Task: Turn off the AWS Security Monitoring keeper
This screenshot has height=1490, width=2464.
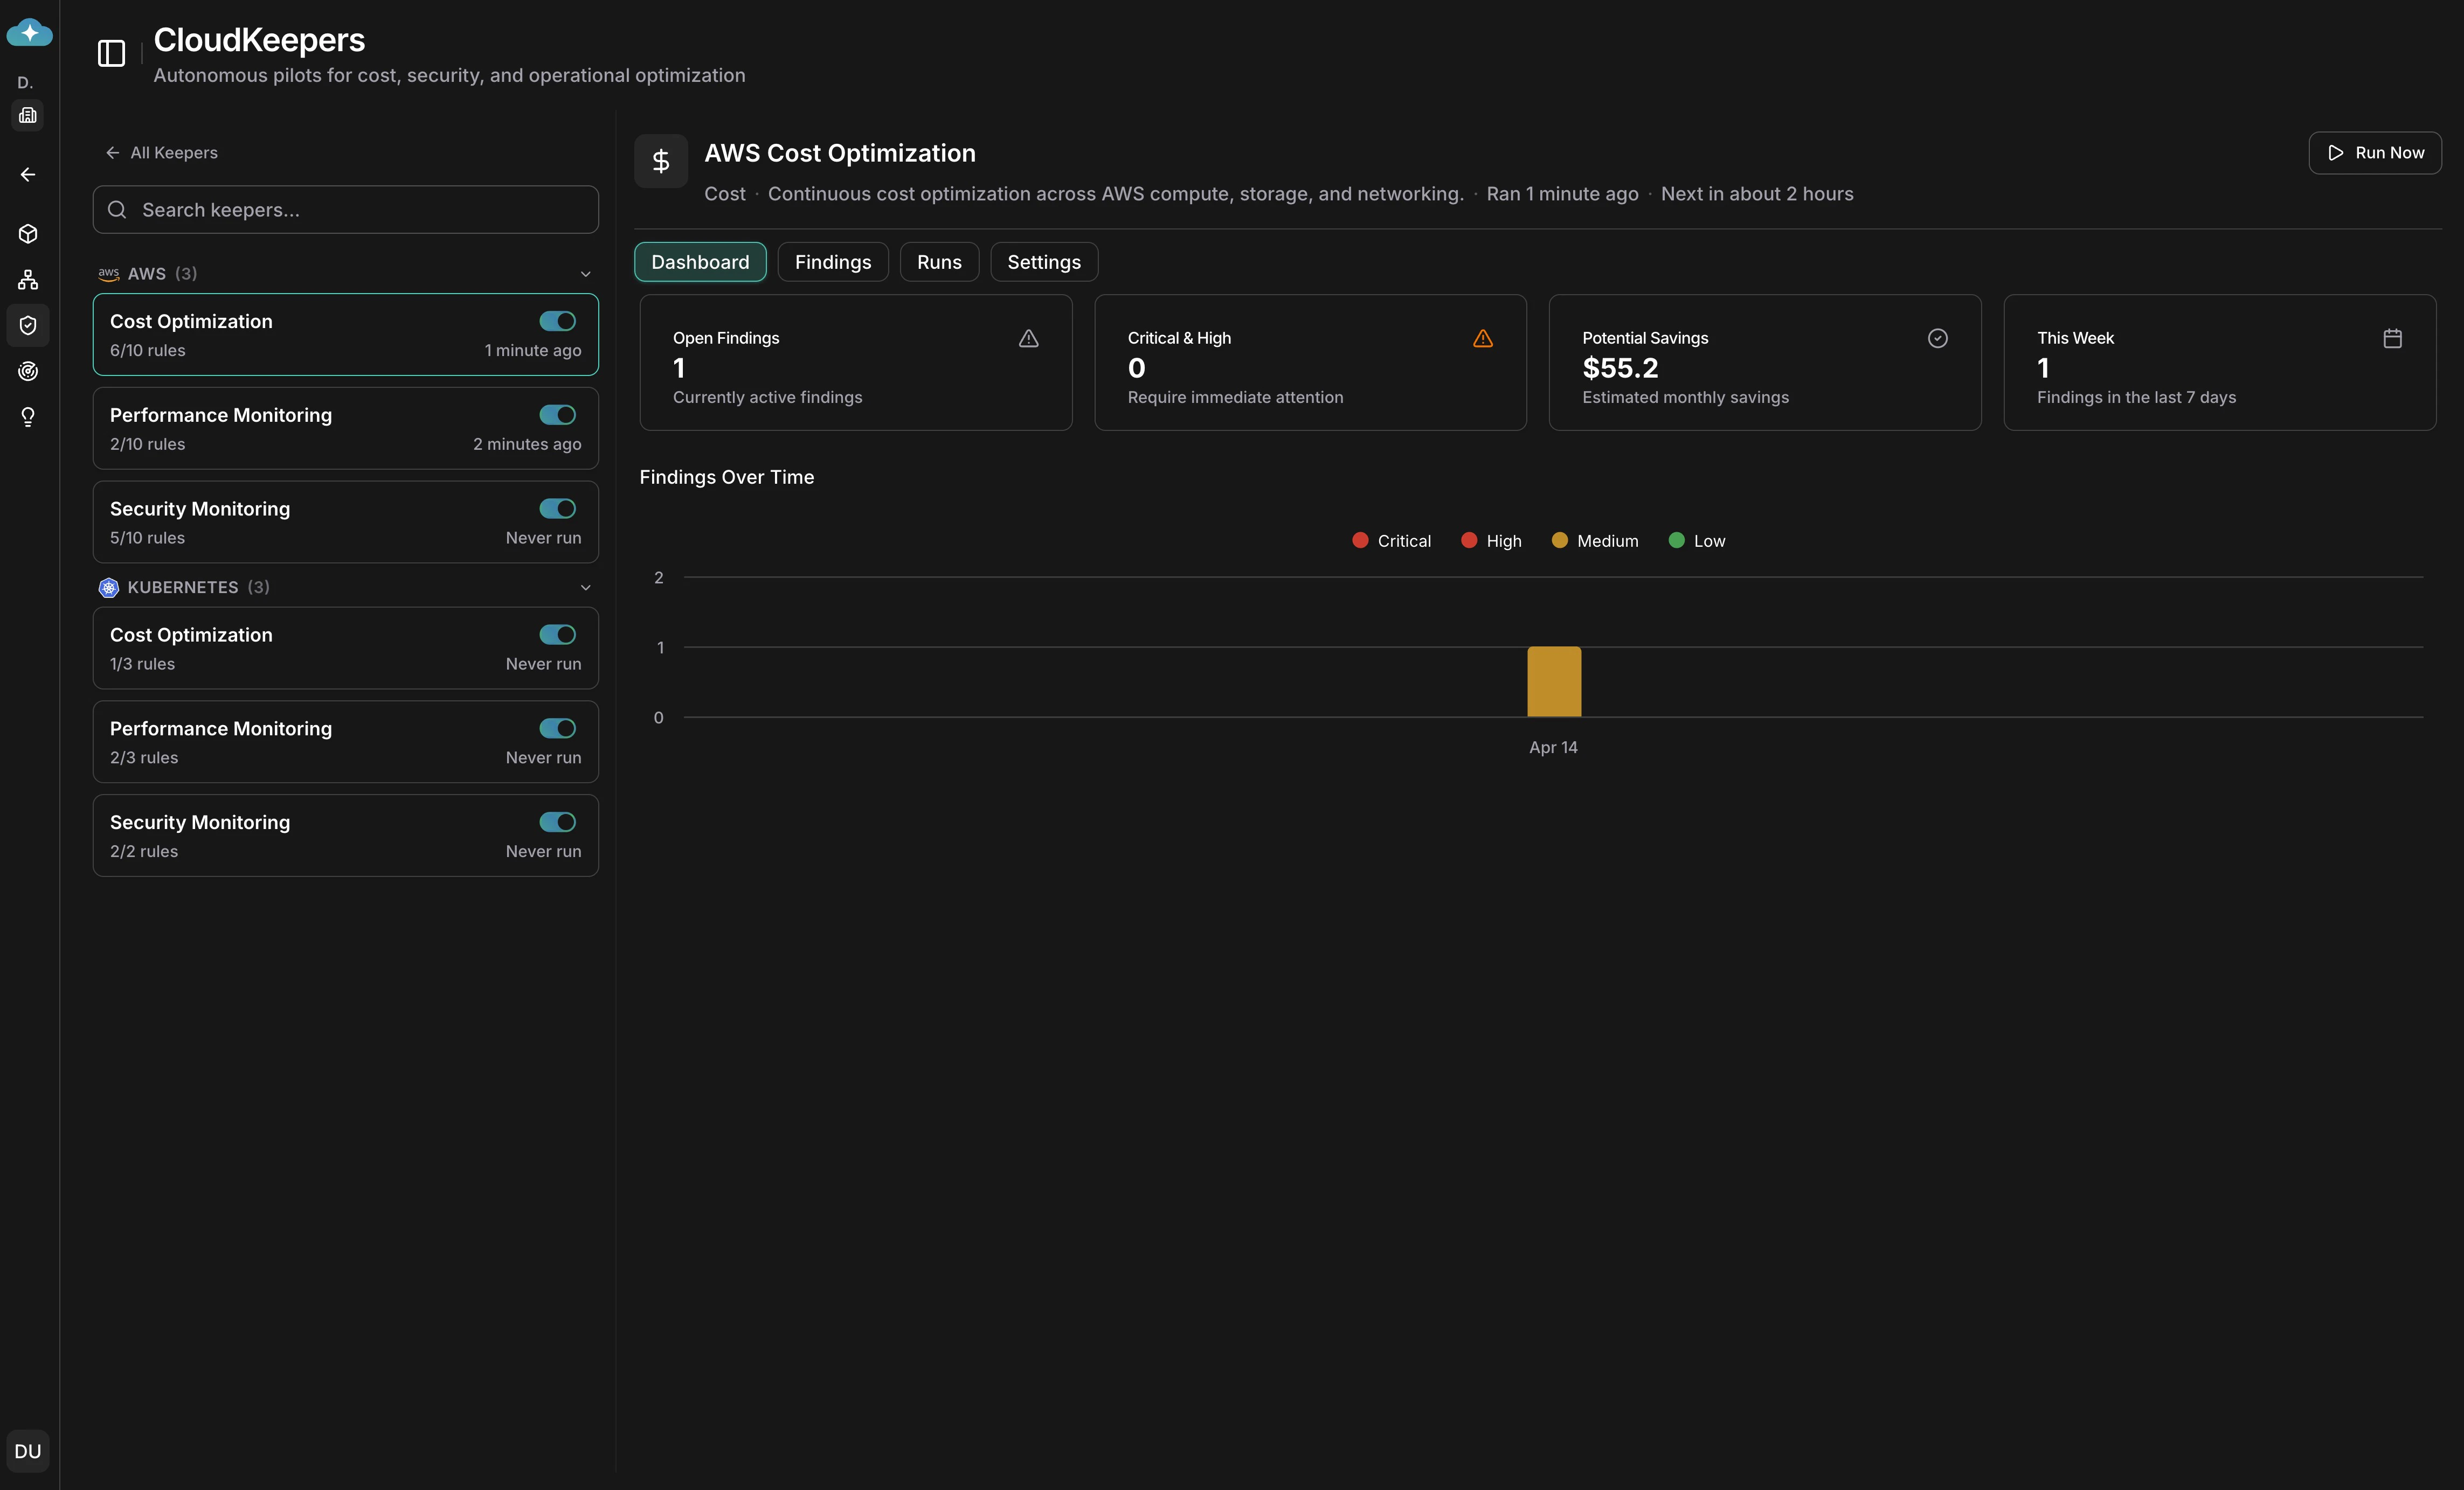Action: coord(556,509)
